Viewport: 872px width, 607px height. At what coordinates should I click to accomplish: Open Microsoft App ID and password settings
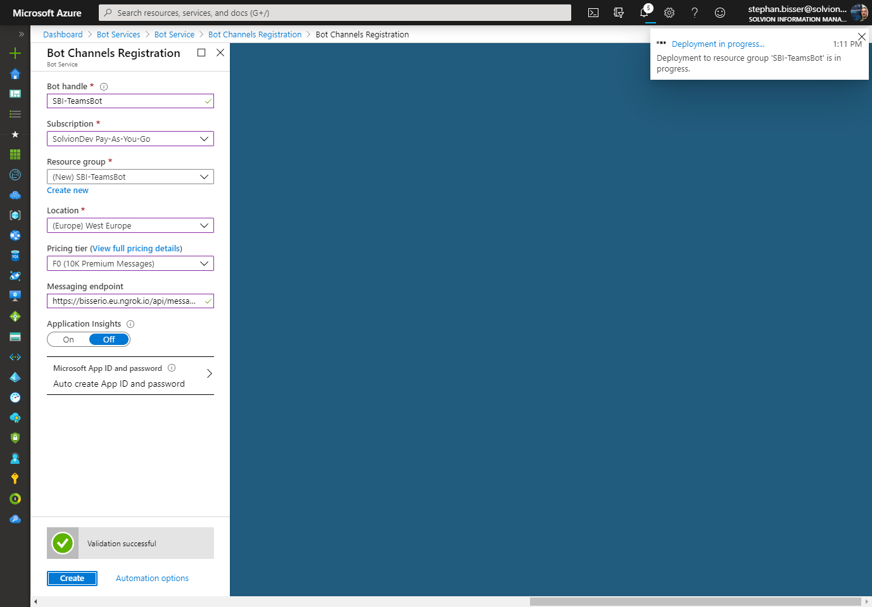tap(130, 376)
